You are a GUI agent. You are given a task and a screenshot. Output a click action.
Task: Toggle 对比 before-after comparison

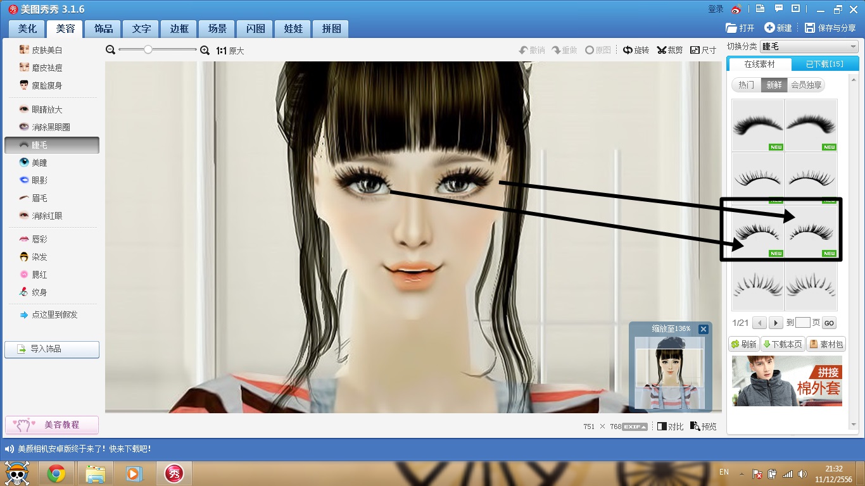click(670, 427)
